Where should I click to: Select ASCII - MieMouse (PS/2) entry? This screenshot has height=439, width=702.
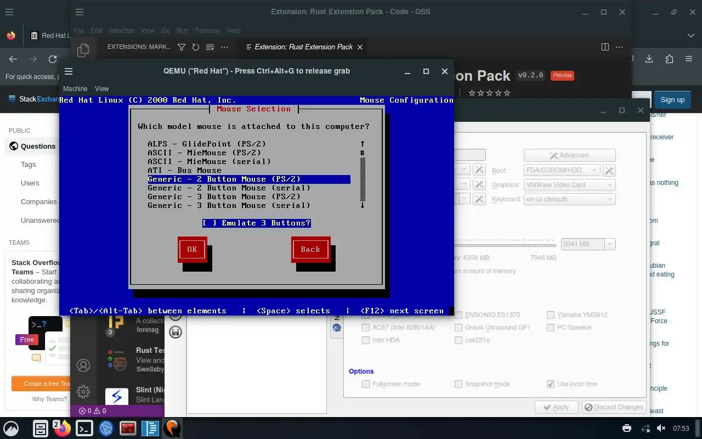point(204,153)
